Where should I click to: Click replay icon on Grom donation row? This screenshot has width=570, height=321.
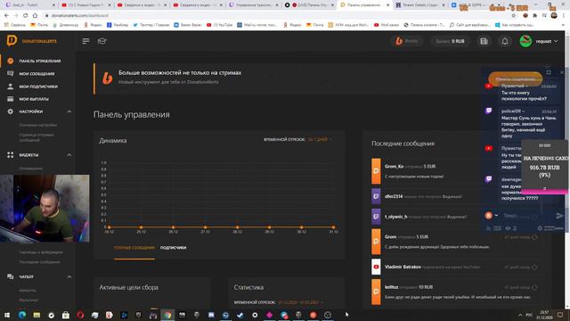534,237
